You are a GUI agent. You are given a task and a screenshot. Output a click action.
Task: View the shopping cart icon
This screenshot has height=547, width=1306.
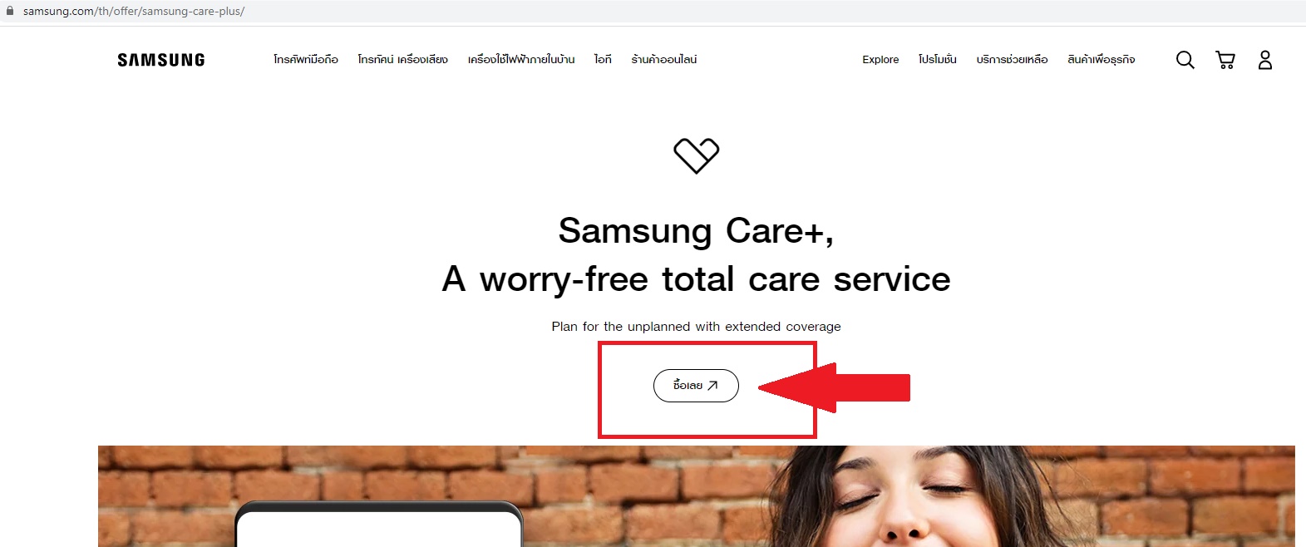tap(1225, 60)
